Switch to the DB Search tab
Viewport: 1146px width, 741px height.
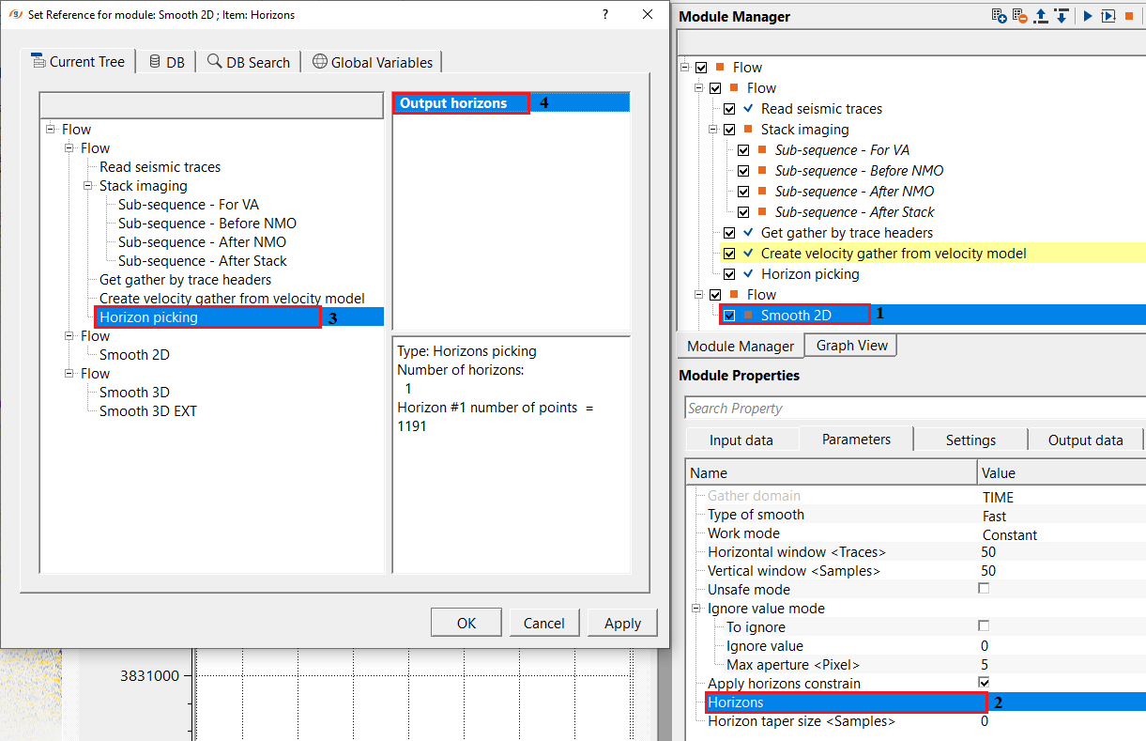249,62
